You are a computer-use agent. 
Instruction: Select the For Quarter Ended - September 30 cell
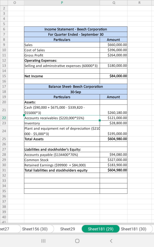pos(76,34)
